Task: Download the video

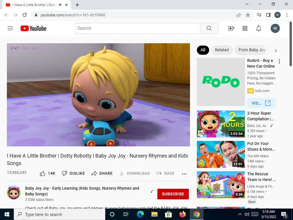Action: 135,173
